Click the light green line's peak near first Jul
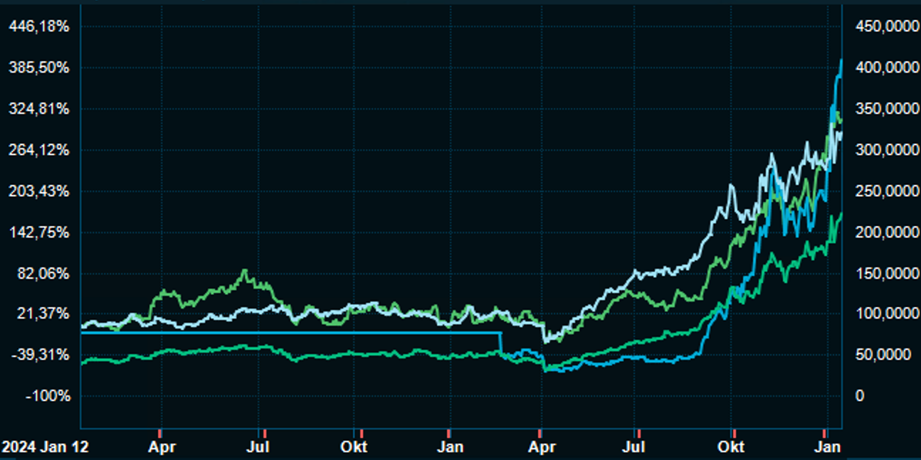The image size is (921, 460). click(x=245, y=271)
